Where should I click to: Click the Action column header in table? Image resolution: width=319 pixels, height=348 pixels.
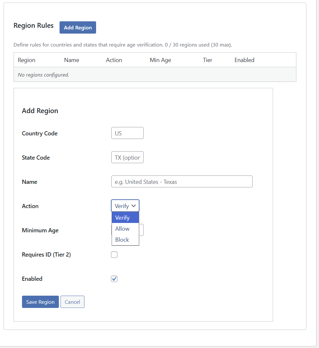point(114,60)
